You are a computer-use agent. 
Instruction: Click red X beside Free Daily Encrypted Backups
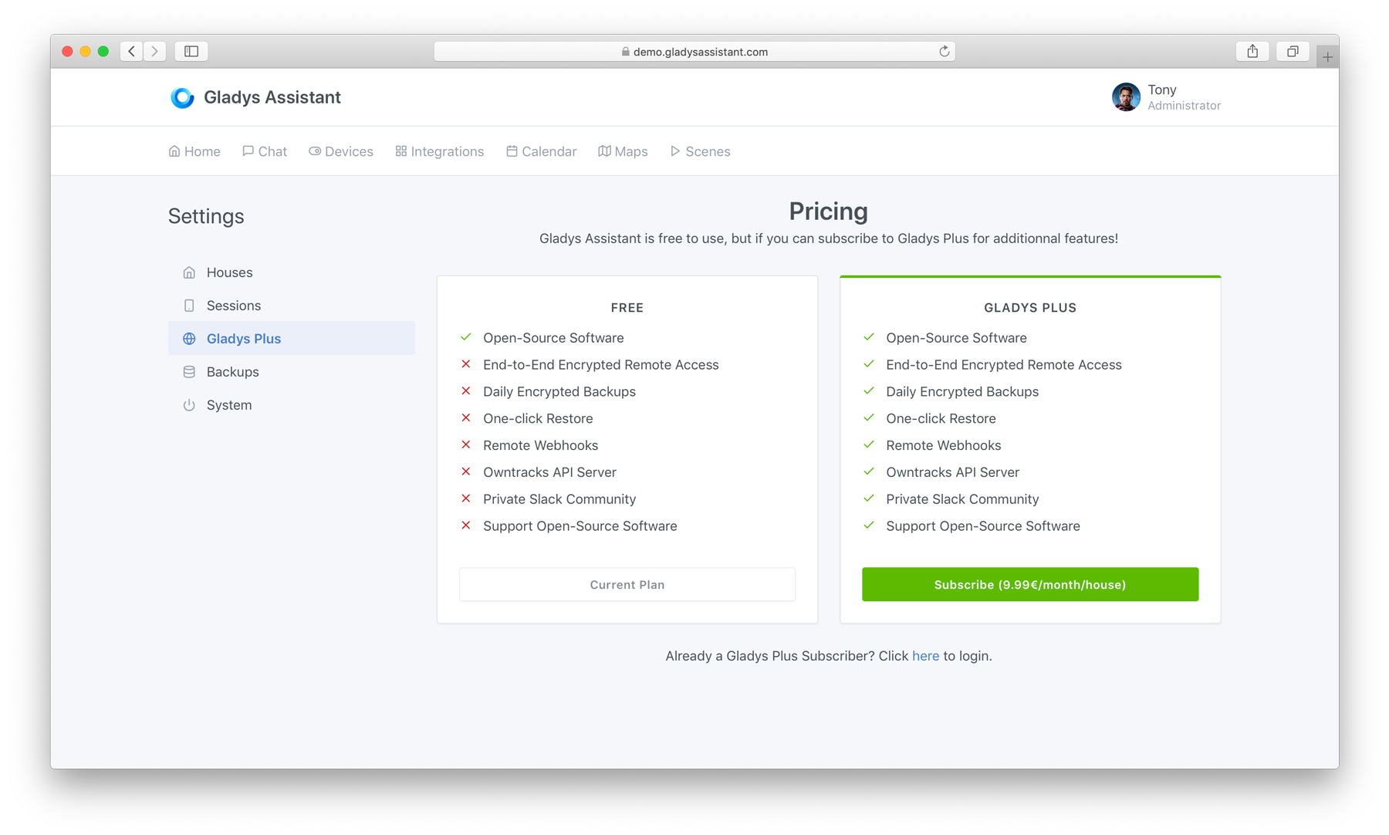466,391
